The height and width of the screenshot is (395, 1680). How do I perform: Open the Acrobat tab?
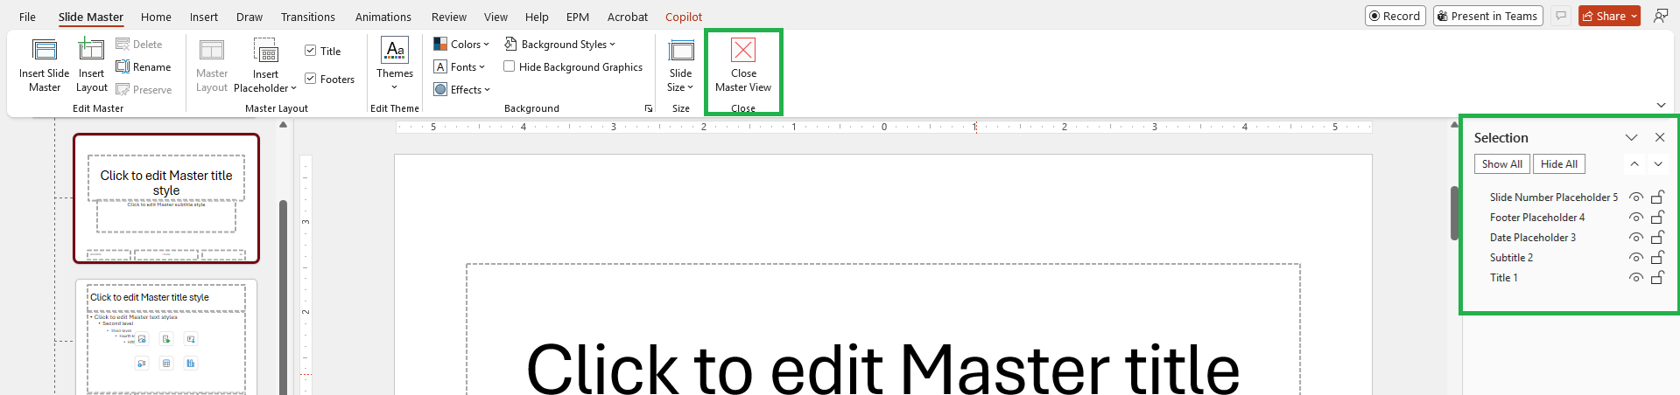coord(628,17)
